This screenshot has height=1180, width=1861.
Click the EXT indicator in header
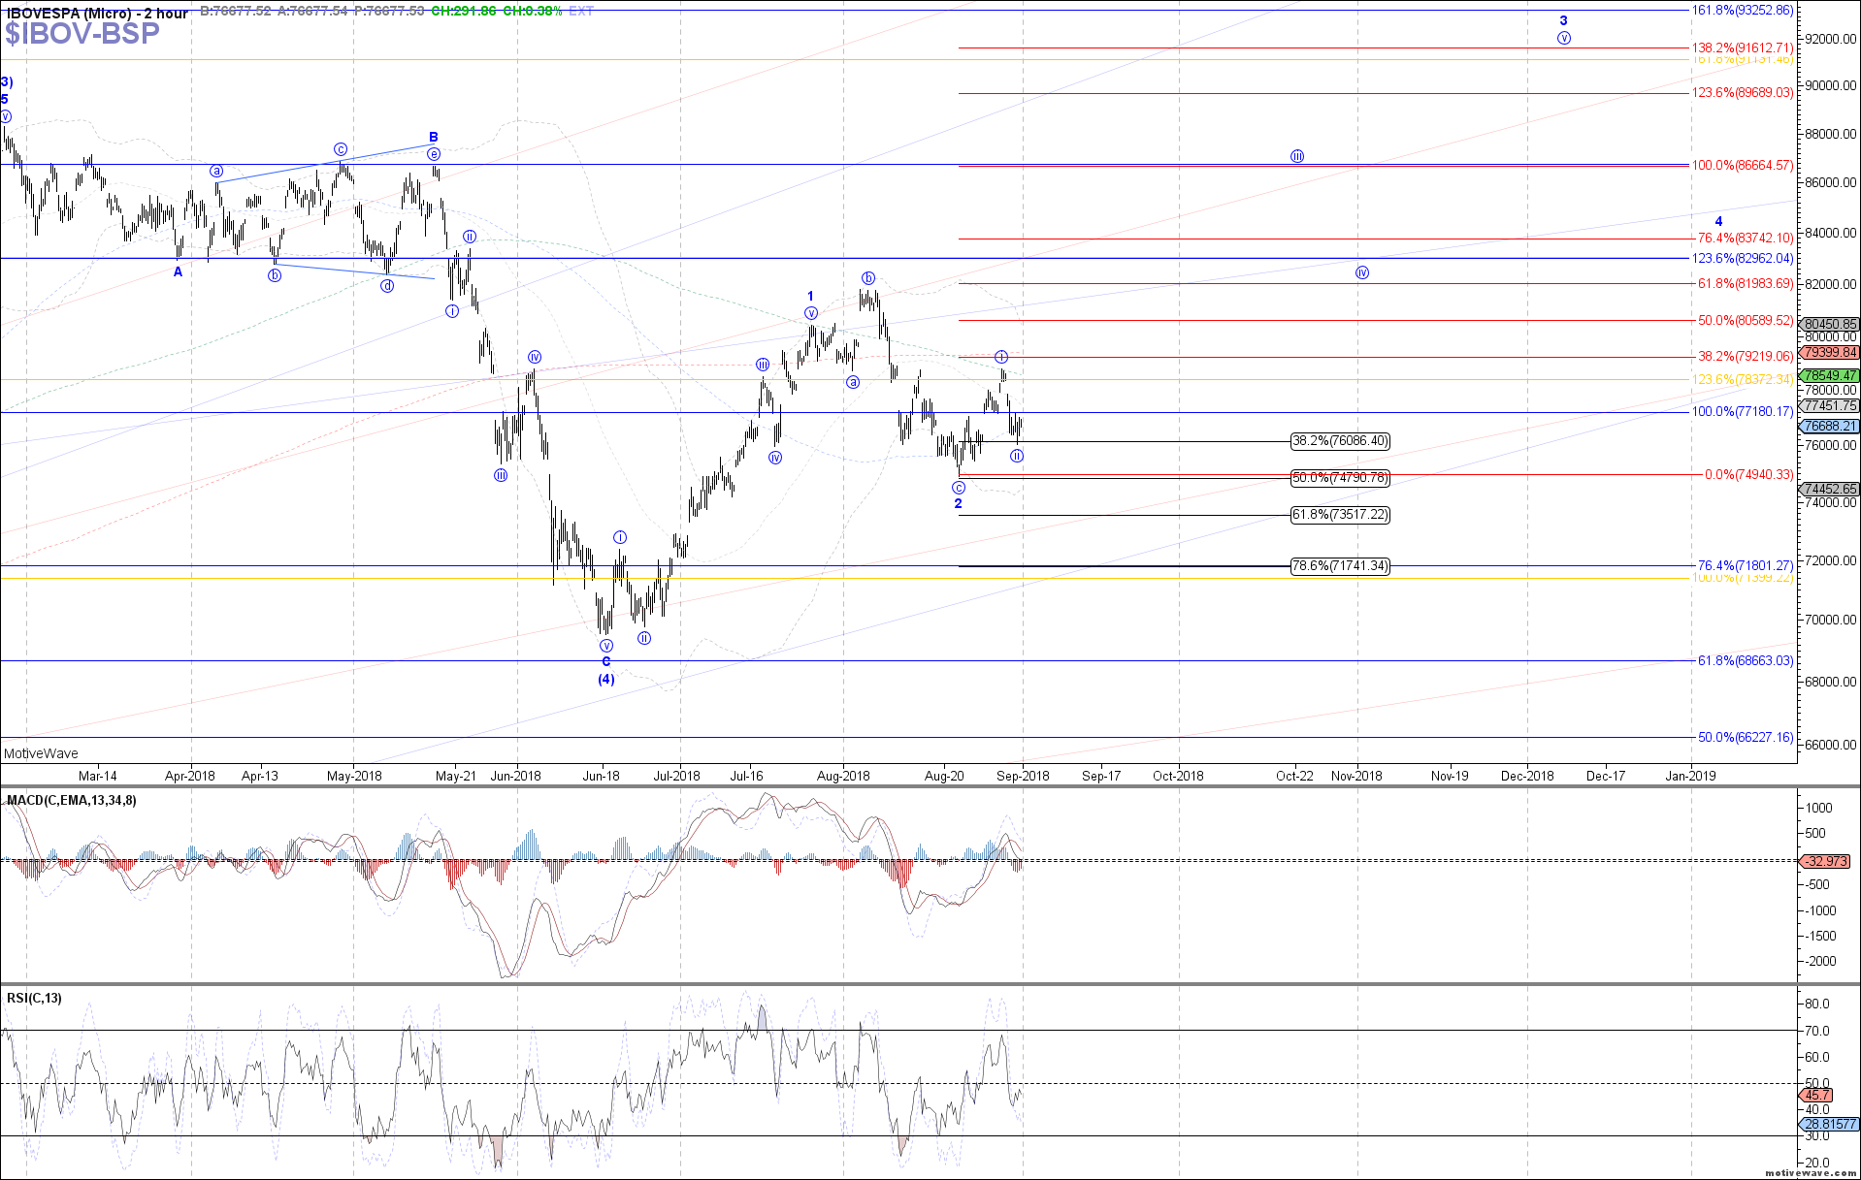(x=581, y=11)
